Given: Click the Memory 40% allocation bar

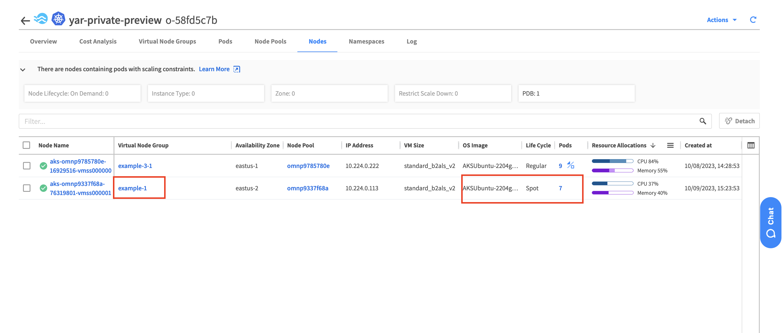Looking at the screenshot, I should (612, 193).
